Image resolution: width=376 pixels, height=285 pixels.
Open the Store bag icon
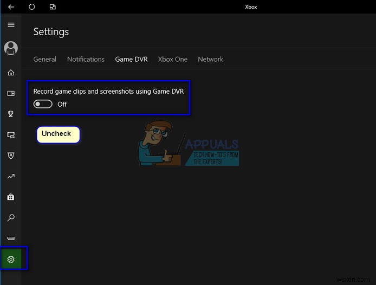pyautogui.click(x=11, y=197)
